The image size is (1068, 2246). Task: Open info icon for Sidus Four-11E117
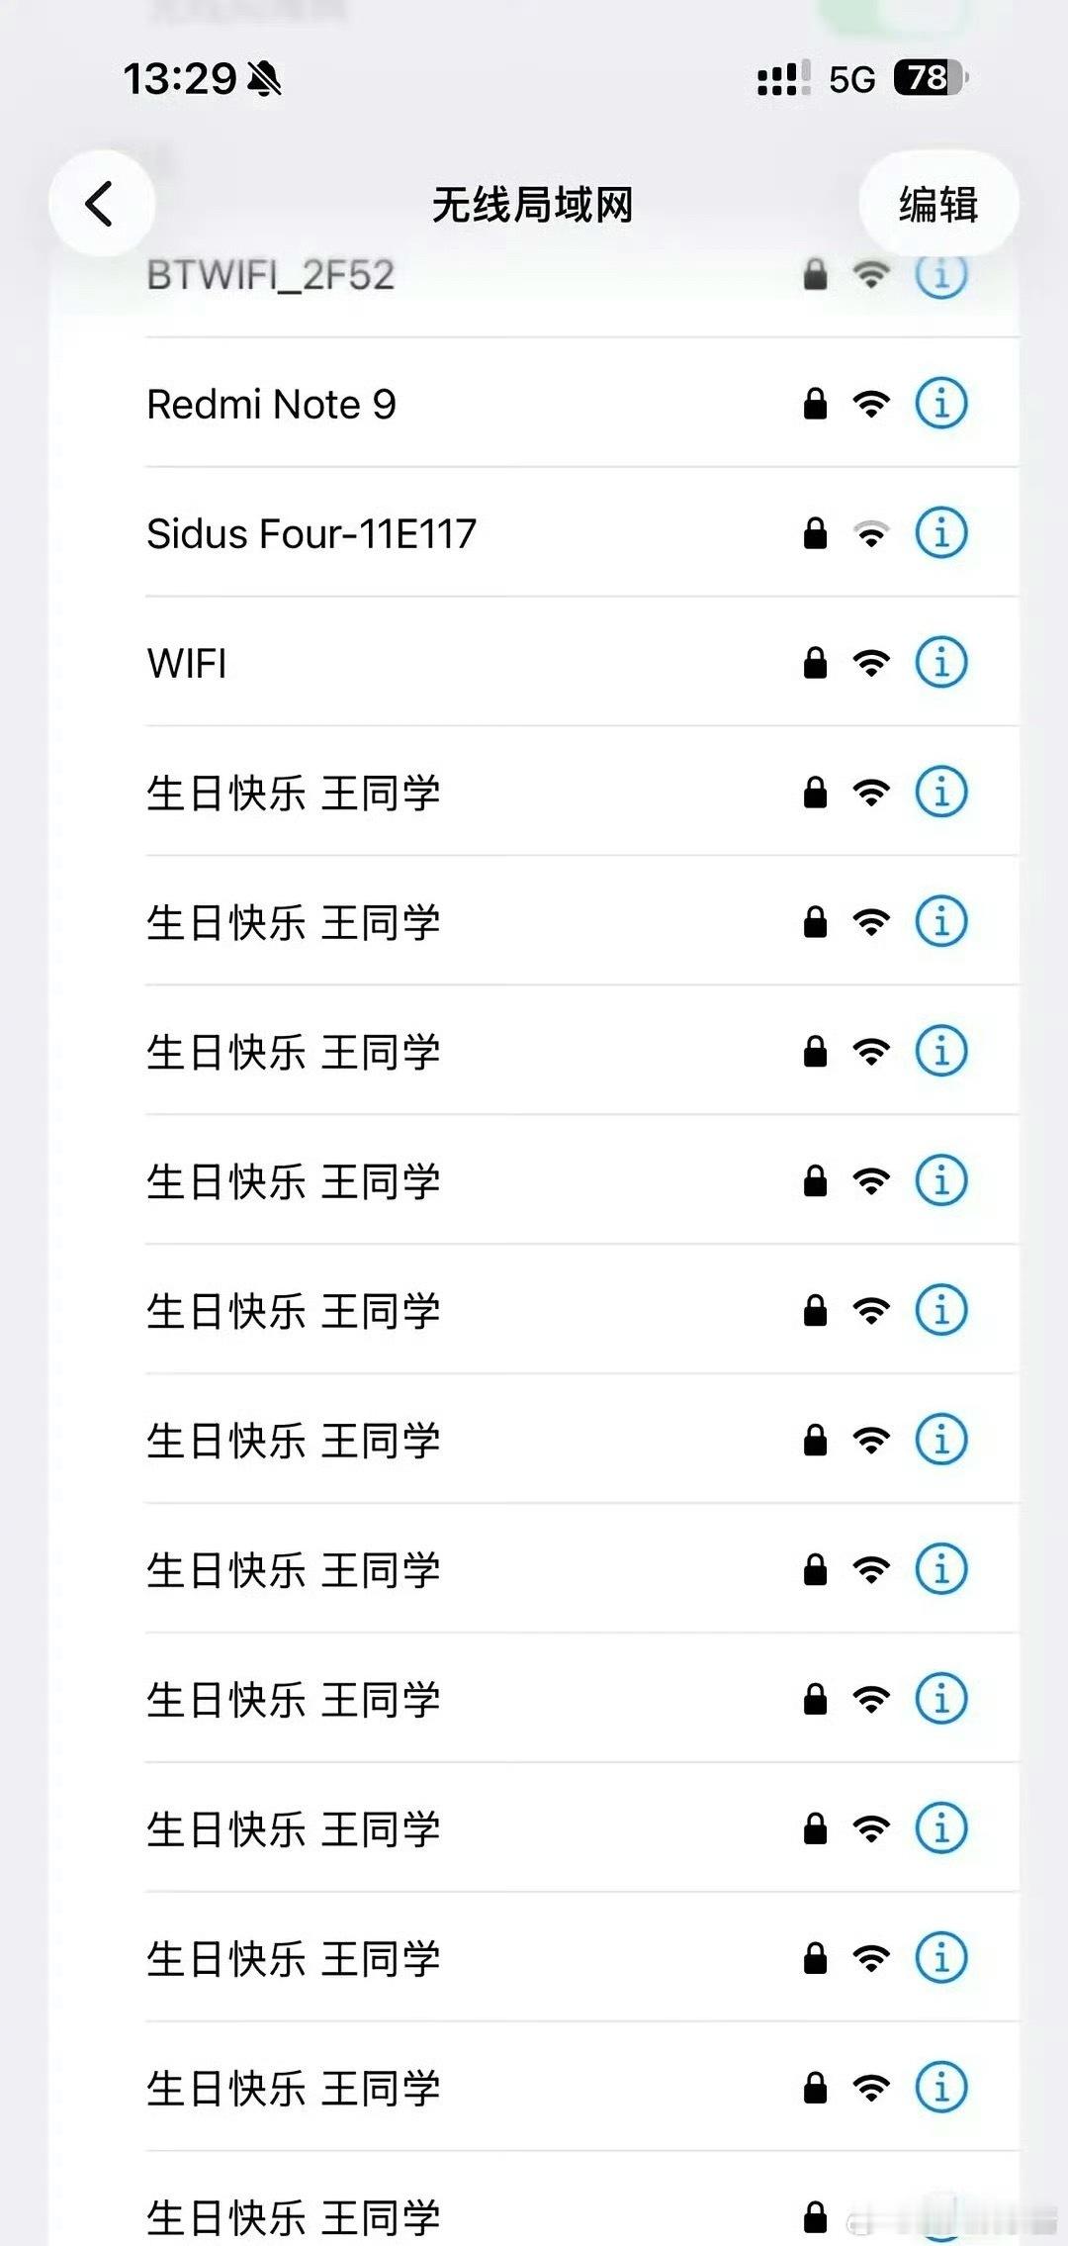(x=940, y=532)
